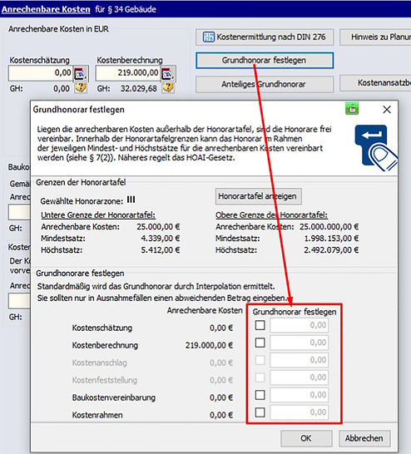Click 'Grundhonorare festlegen' group heading

click(x=80, y=274)
